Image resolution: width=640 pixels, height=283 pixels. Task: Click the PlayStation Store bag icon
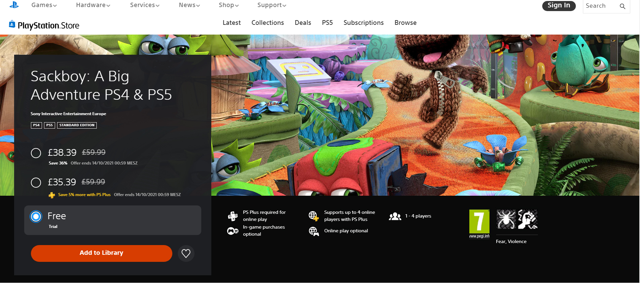pos(12,24)
